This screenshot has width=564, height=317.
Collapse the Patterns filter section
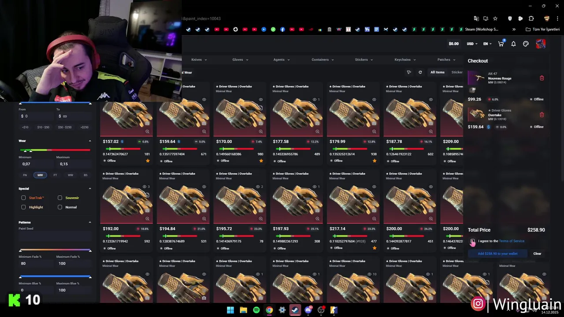click(x=90, y=222)
